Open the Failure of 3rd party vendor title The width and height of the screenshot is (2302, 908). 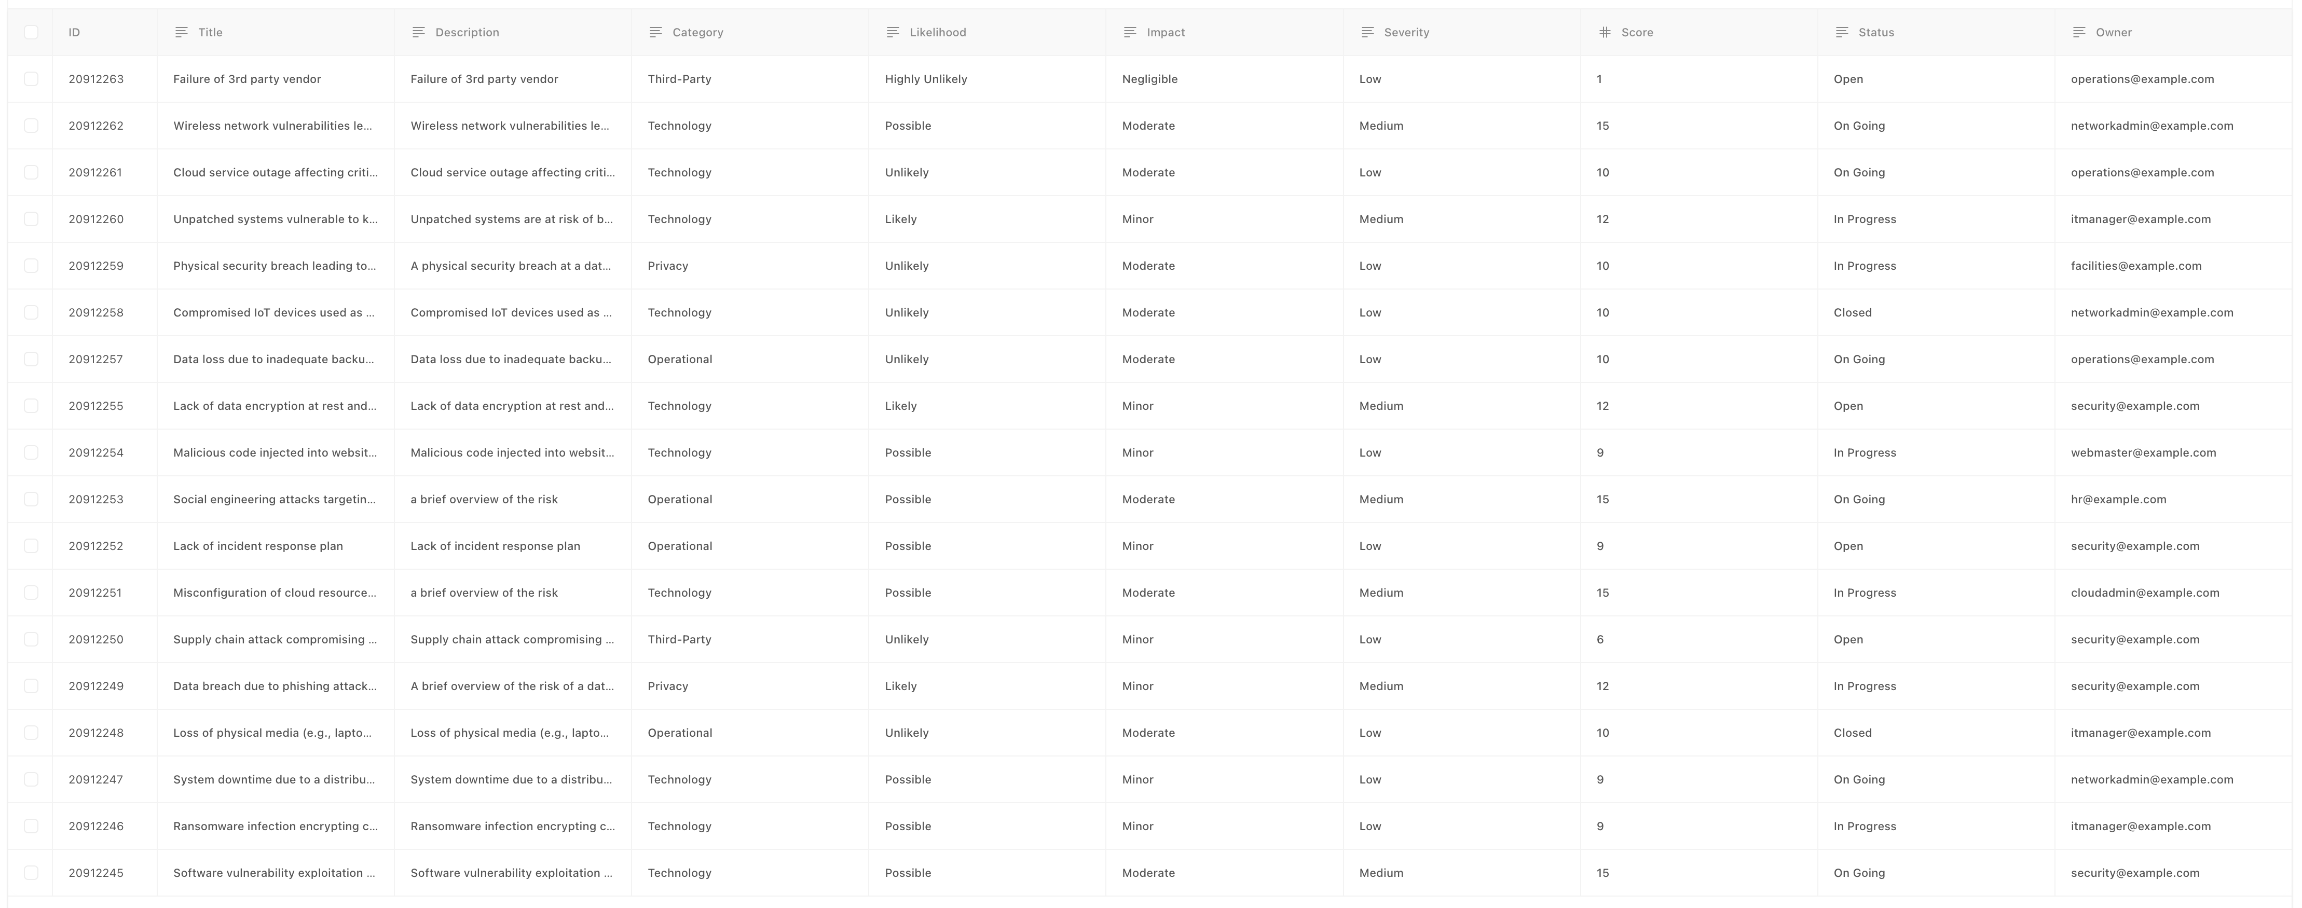(248, 79)
